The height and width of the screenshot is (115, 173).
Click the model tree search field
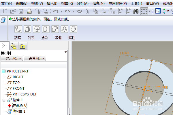tap(34, 66)
